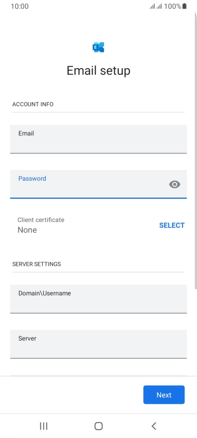
Task: Tap the Exchange logo icon
Action: [x=98, y=47]
